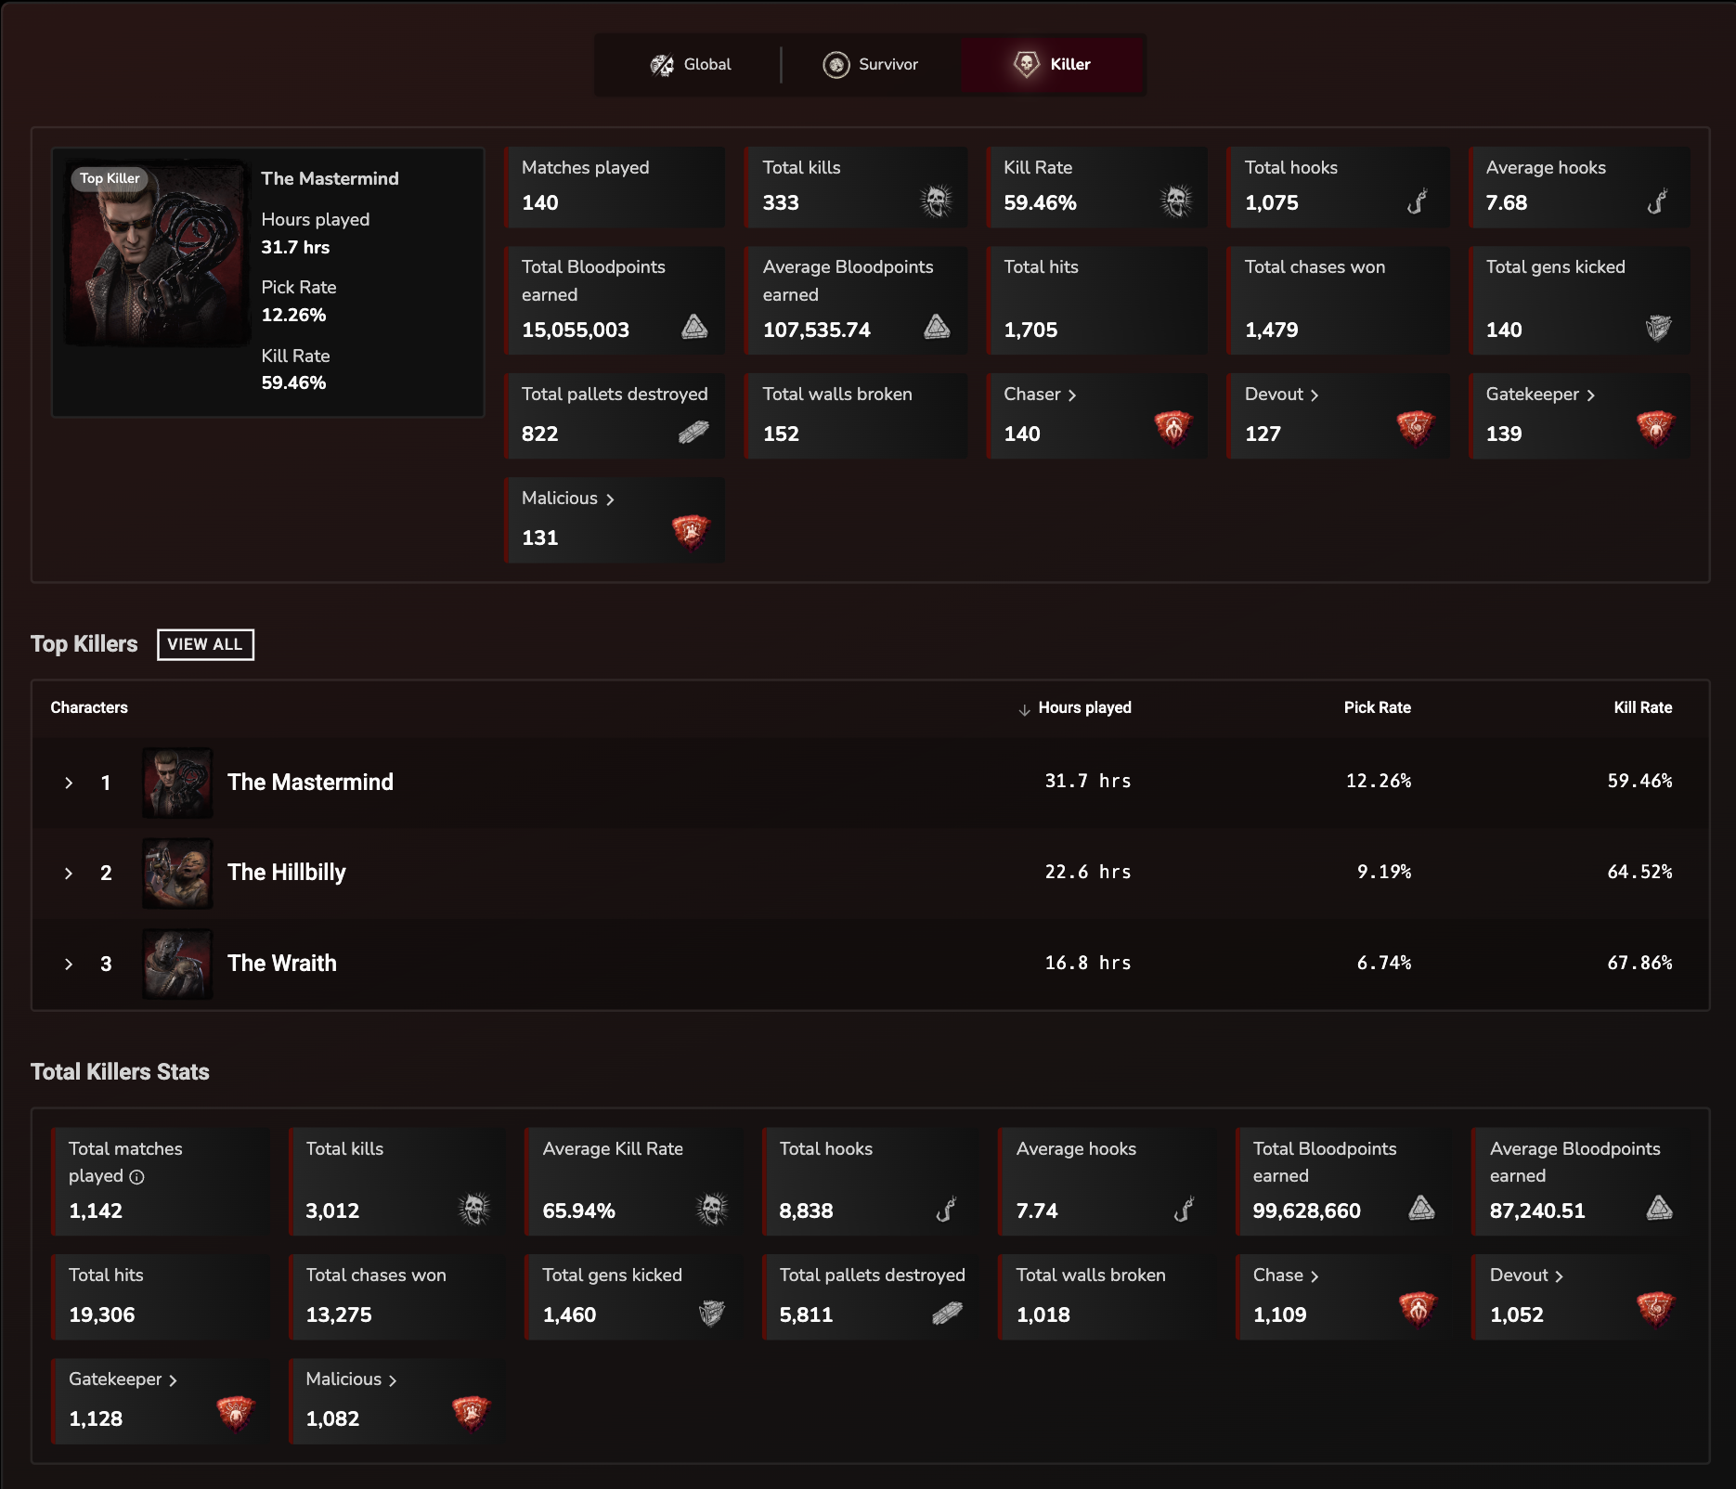Click the Total hits 19,306 stat card
Screen dimensions: 1736x1489
point(161,1297)
